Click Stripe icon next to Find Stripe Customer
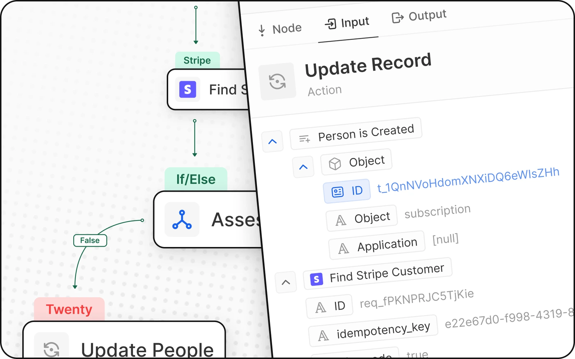Viewport: 575px width, 359px height. coord(316,279)
